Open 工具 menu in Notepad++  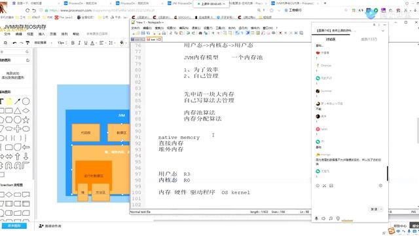click(x=220, y=28)
